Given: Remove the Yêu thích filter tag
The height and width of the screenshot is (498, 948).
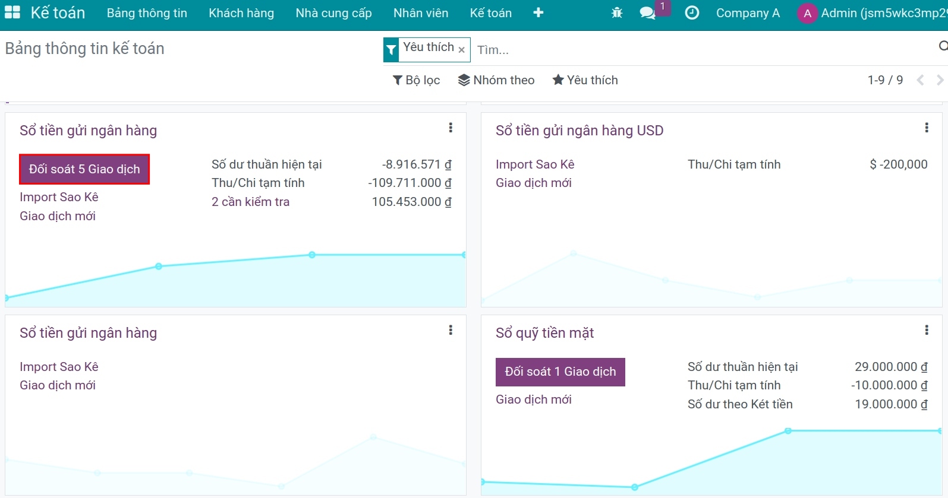Looking at the screenshot, I should (461, 50).
